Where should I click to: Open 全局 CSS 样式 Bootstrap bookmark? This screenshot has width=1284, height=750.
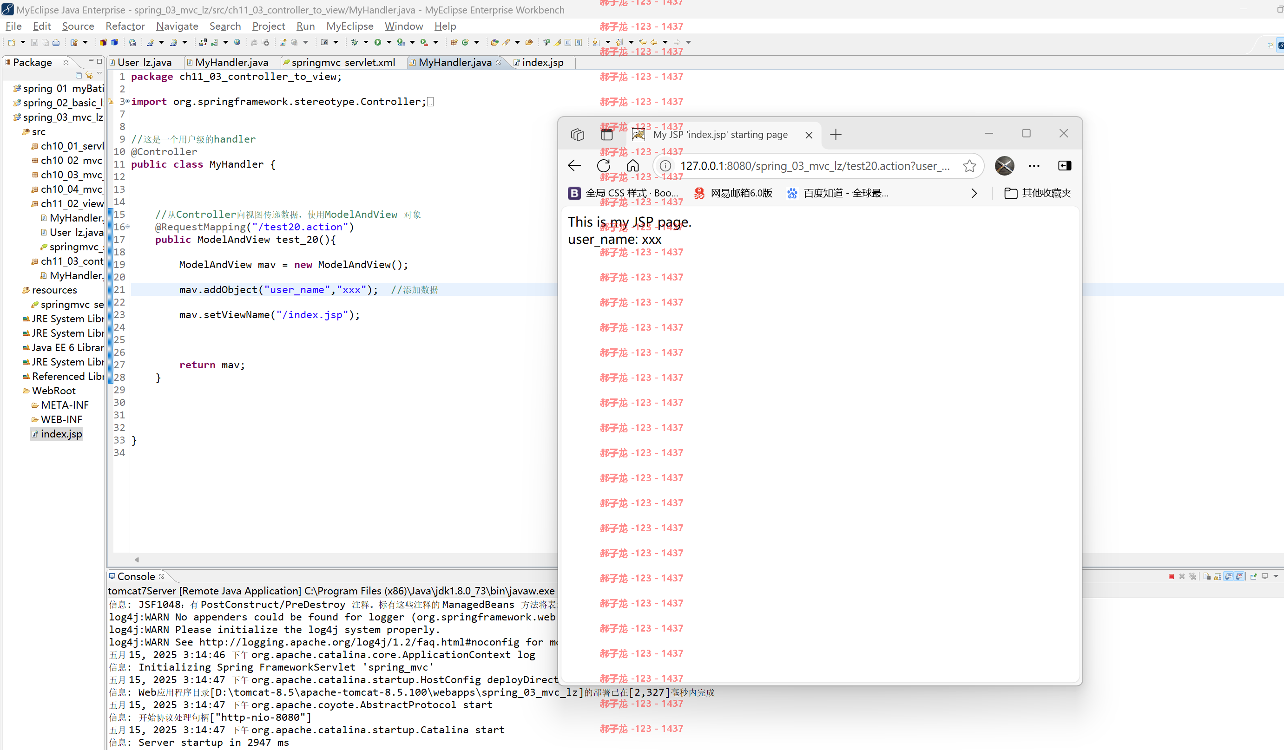coord(623,193)
